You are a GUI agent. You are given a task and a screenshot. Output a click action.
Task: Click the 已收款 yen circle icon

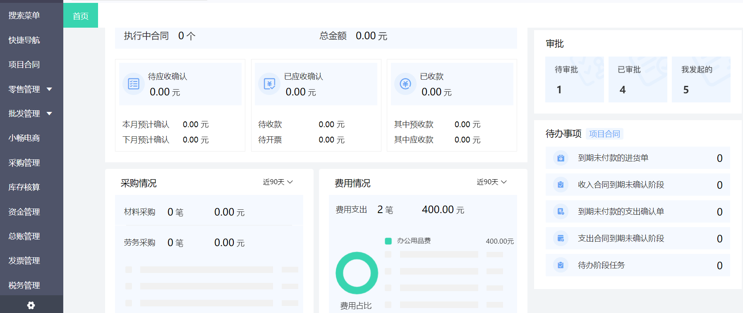pos(405,84)
